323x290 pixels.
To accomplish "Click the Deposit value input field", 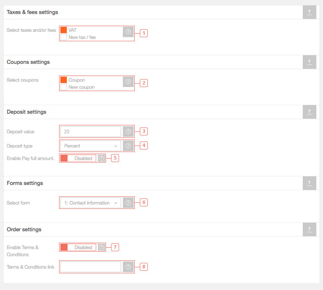I will (x=90, y=131).
